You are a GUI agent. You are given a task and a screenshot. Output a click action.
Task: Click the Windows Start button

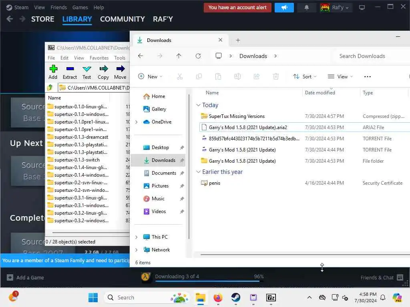pyautogui.click(x=93, y=297)
